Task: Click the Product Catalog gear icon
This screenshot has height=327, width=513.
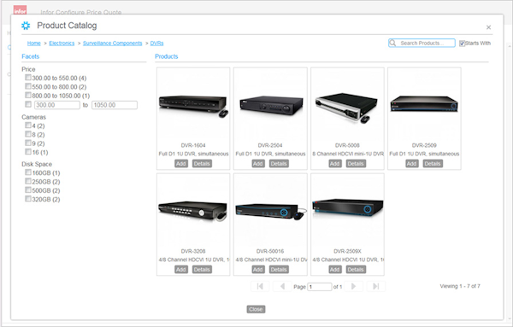Action: [x=26, y=26]
